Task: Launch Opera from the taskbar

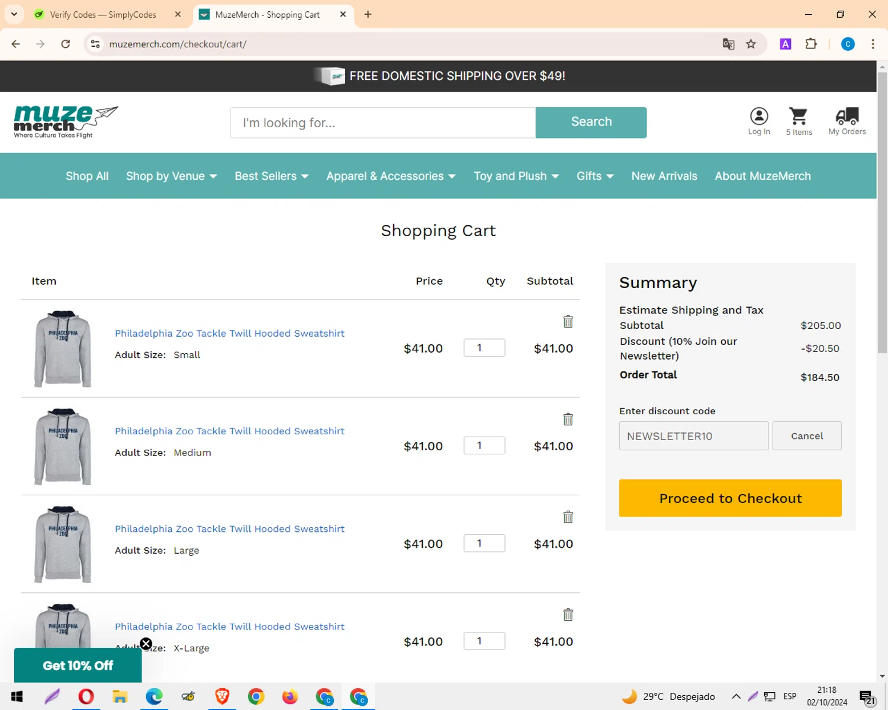Action: point(86,696)
